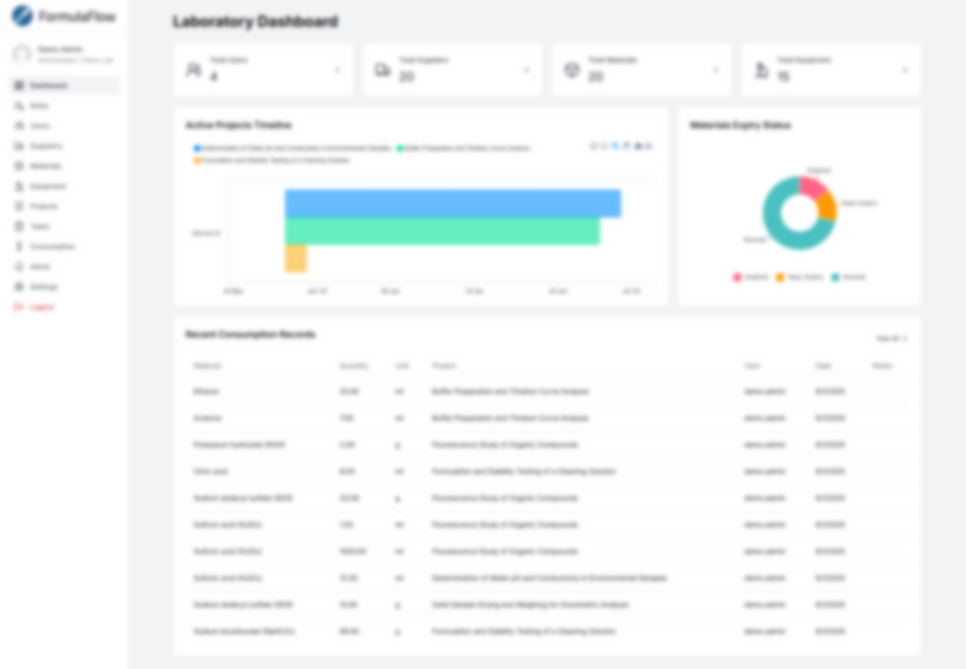Toggle the Near Expiry legend item below donut
Viewport: 966px width, 669px height.
(799, 277)
